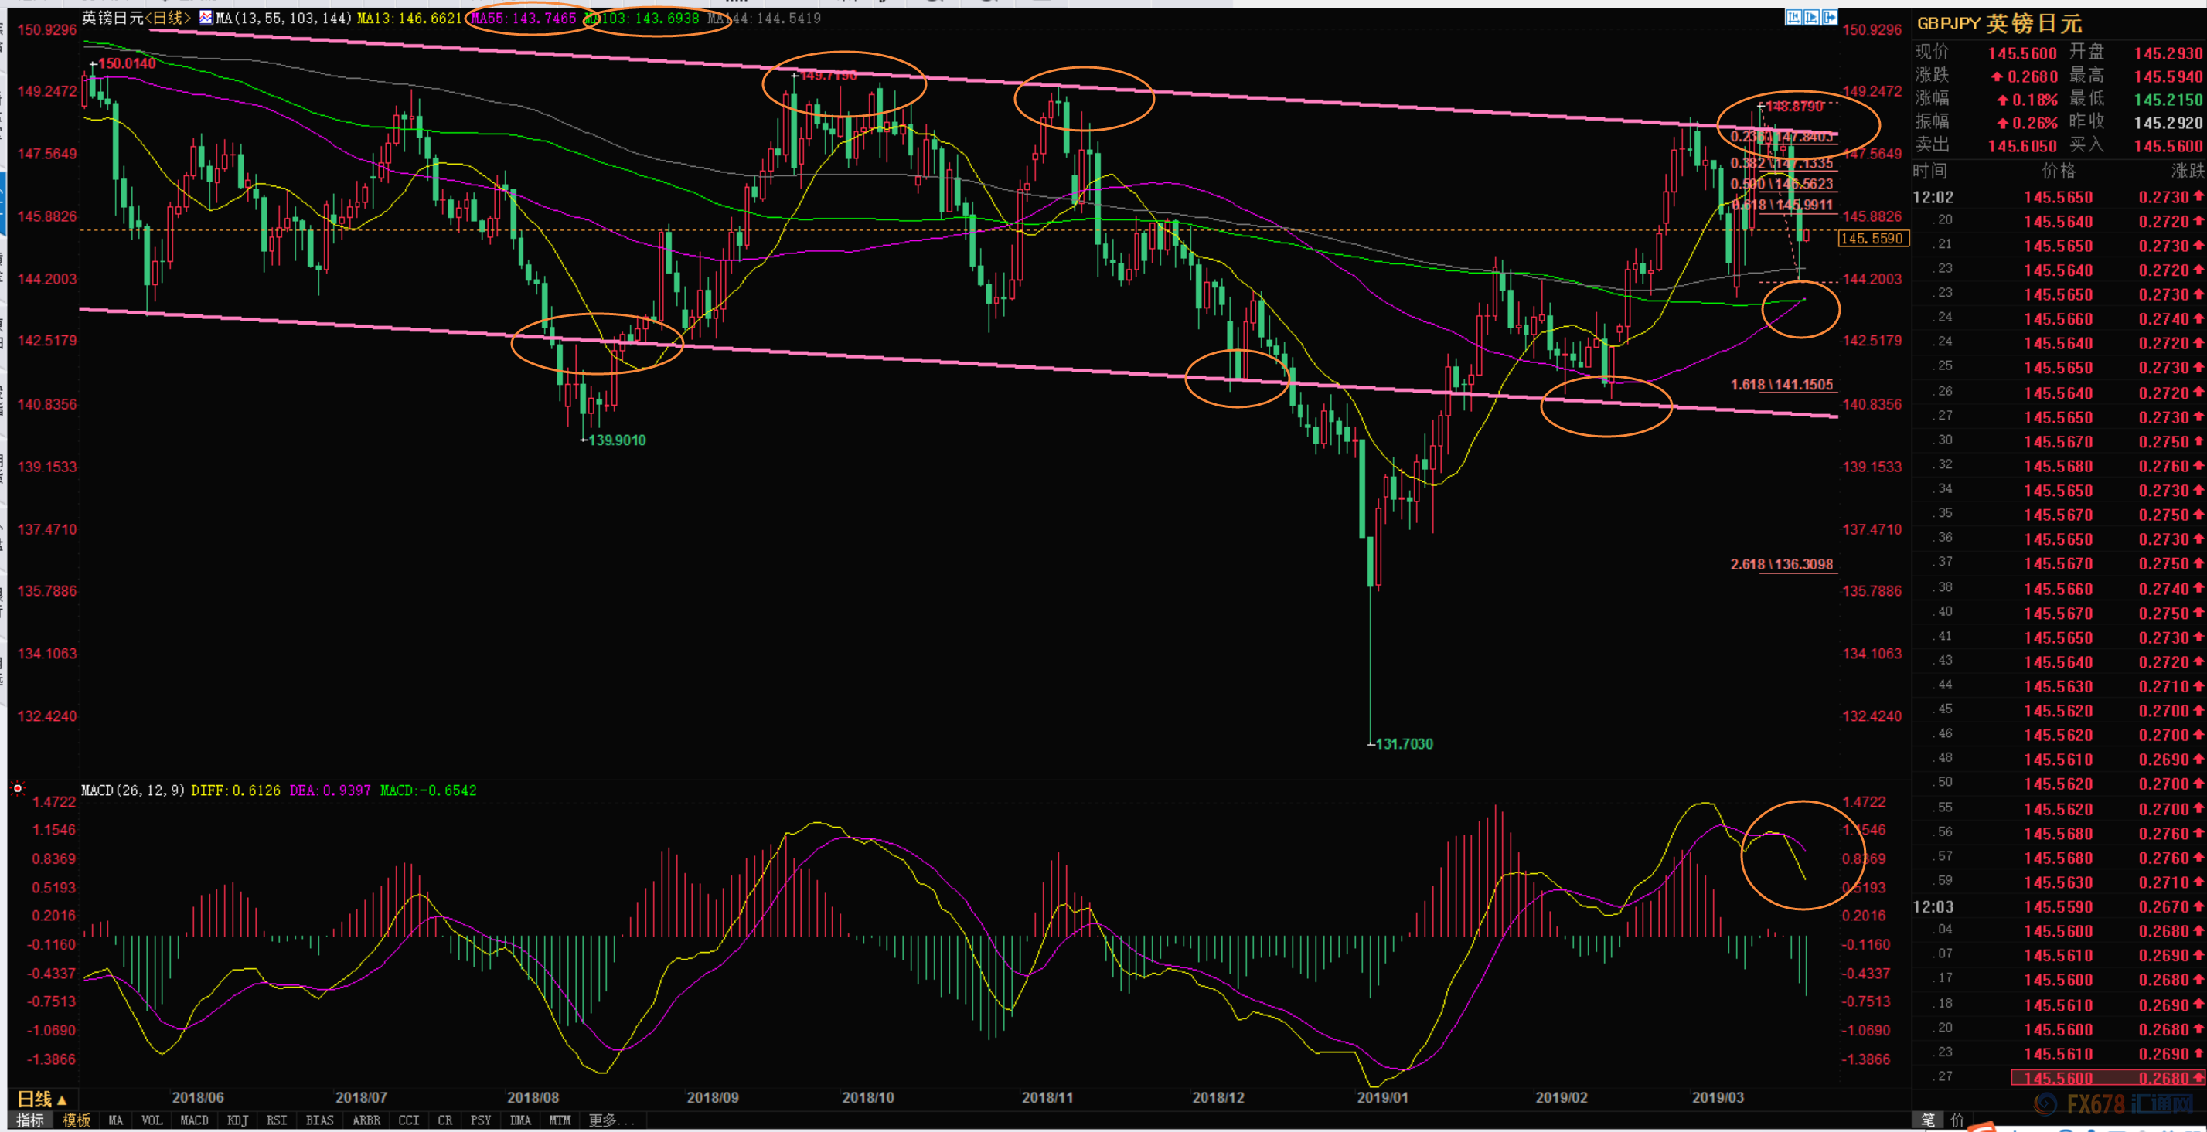Click the 时间 column header
The image size is (2207, 1132).
click(x=1929, y=172)
